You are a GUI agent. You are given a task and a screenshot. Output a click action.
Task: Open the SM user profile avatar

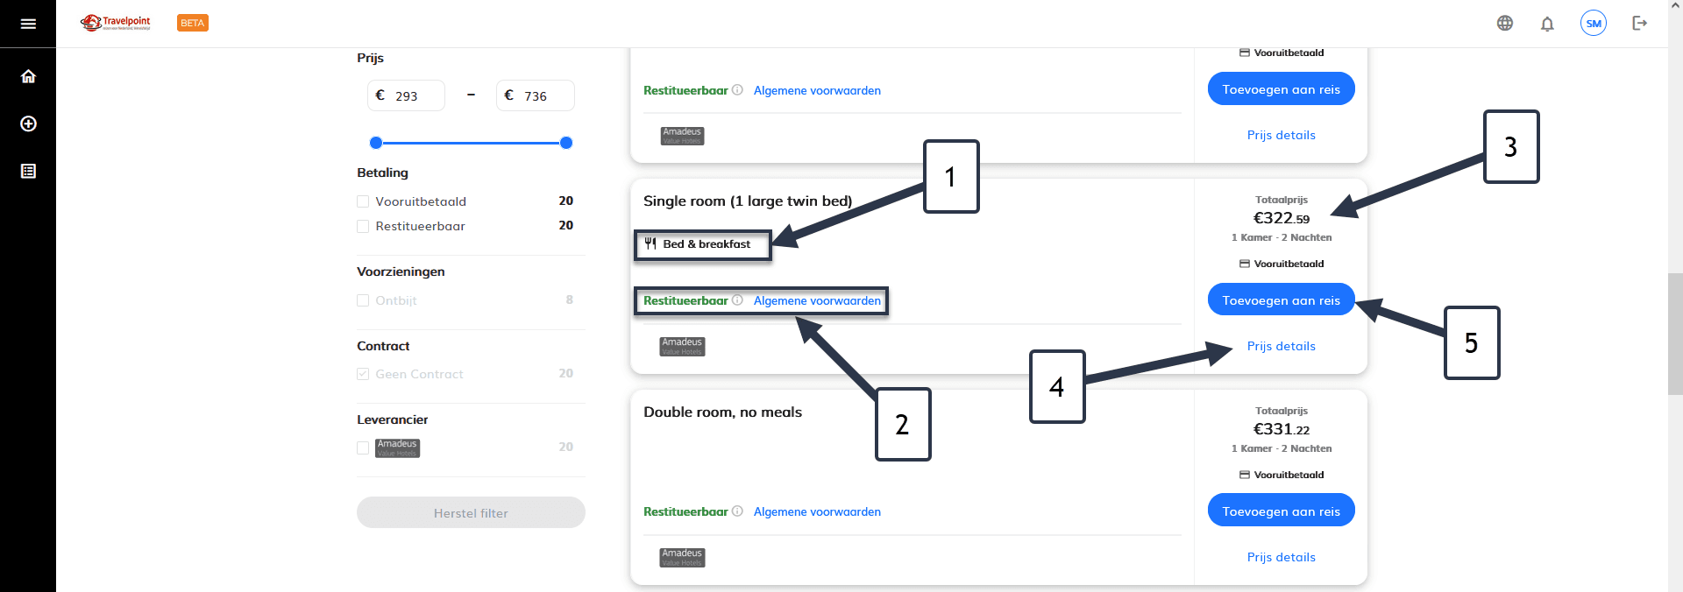click(x=1594, y=24)
